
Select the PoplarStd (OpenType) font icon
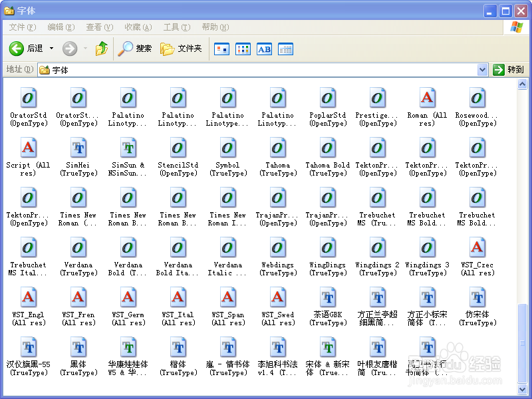coord(327,98)
